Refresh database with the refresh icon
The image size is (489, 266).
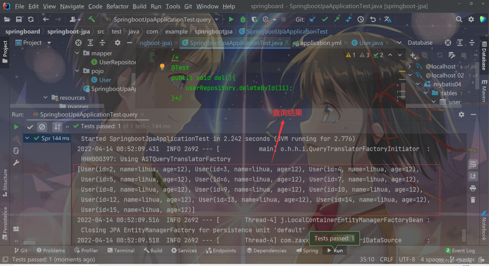tap(440, 55)
